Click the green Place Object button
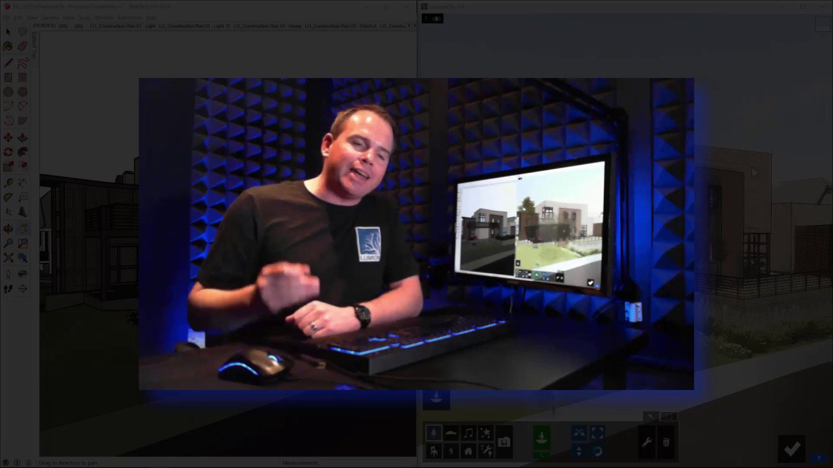 tap(541, 438)
